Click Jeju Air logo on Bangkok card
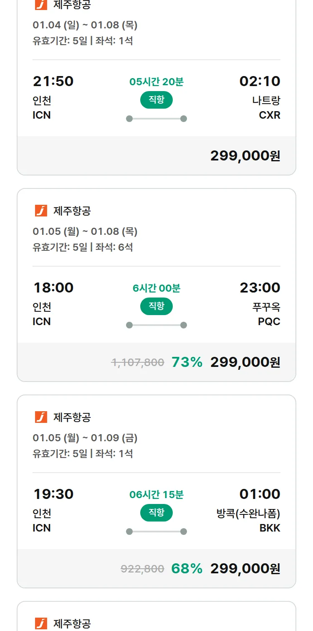 click(41, 417)
